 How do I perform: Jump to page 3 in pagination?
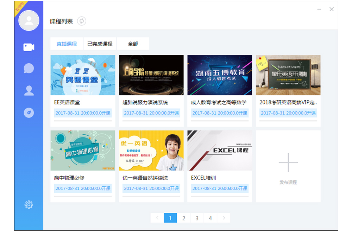coord(197,218)
